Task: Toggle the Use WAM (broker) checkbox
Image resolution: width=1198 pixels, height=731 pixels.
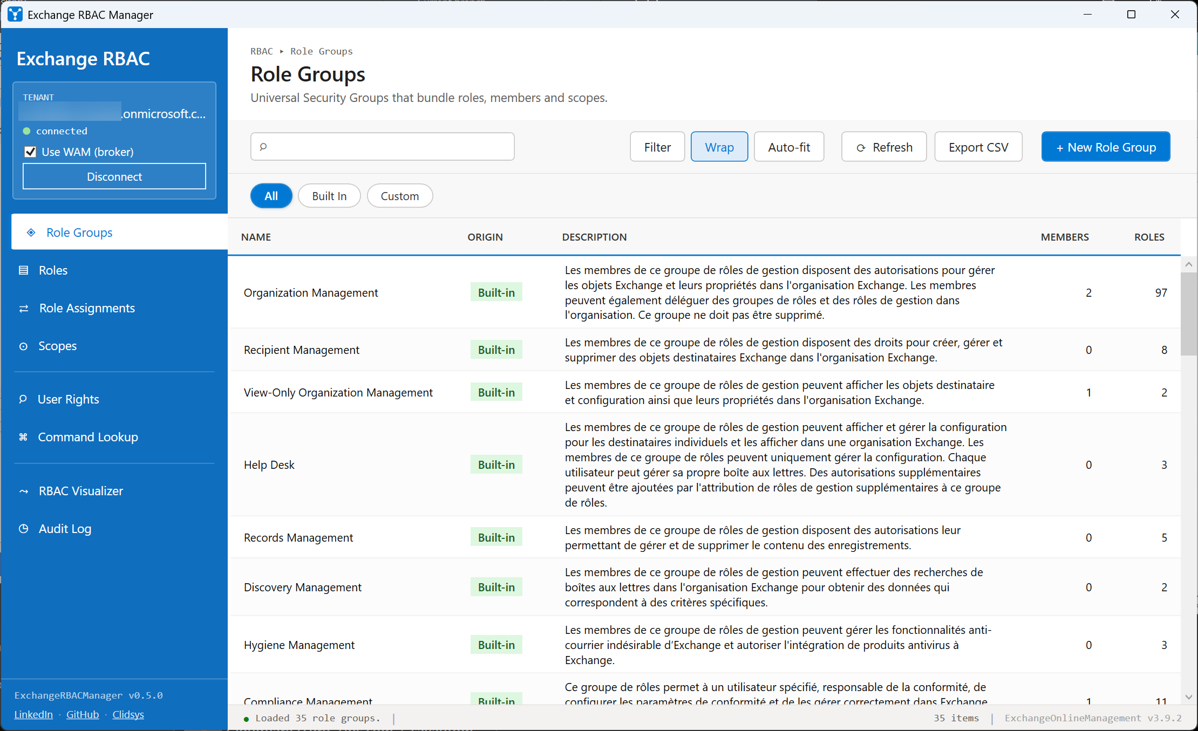Action: pyautogui.click(x=30, y=152)
